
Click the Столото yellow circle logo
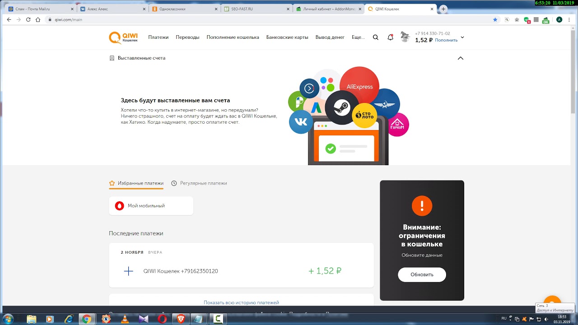coord(364,116)
